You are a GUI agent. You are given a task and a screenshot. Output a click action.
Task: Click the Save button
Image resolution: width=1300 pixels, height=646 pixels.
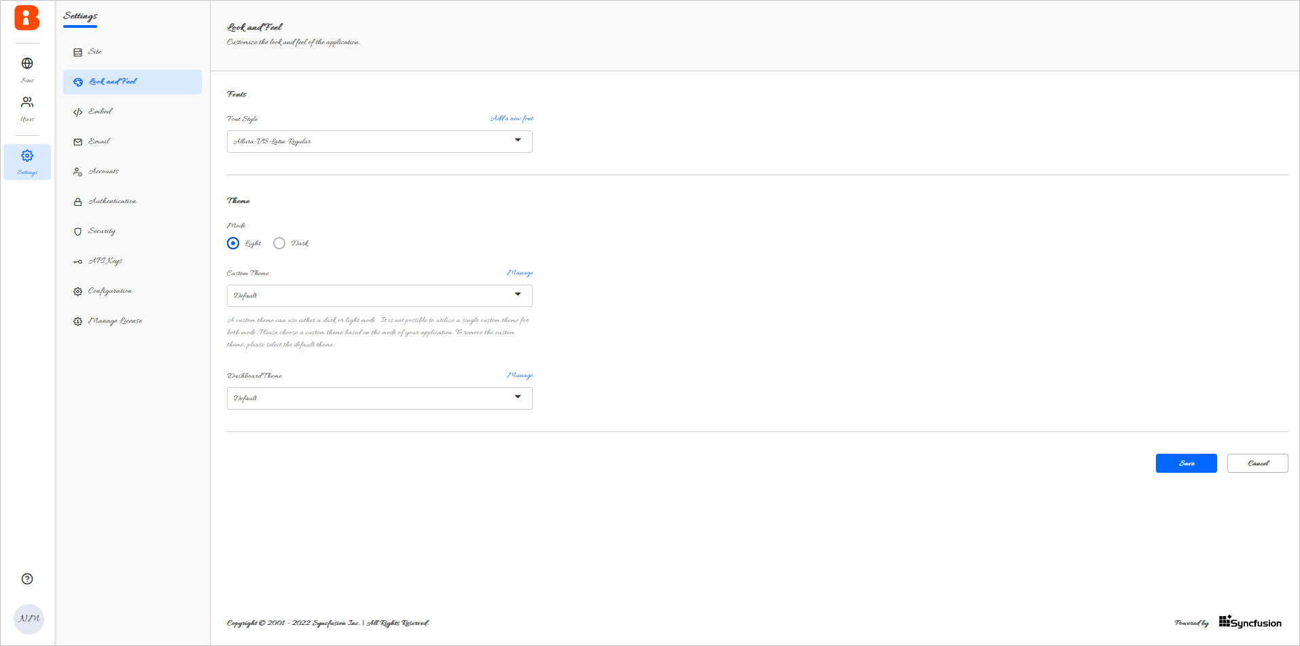coord(1186,463)
